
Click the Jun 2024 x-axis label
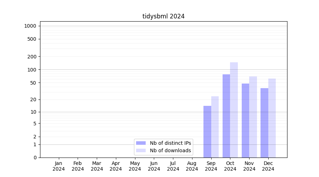(x=154, y=166)
